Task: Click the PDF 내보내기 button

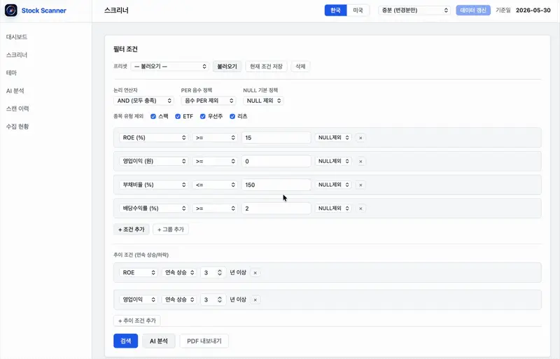Action: [x=204, y=341]
